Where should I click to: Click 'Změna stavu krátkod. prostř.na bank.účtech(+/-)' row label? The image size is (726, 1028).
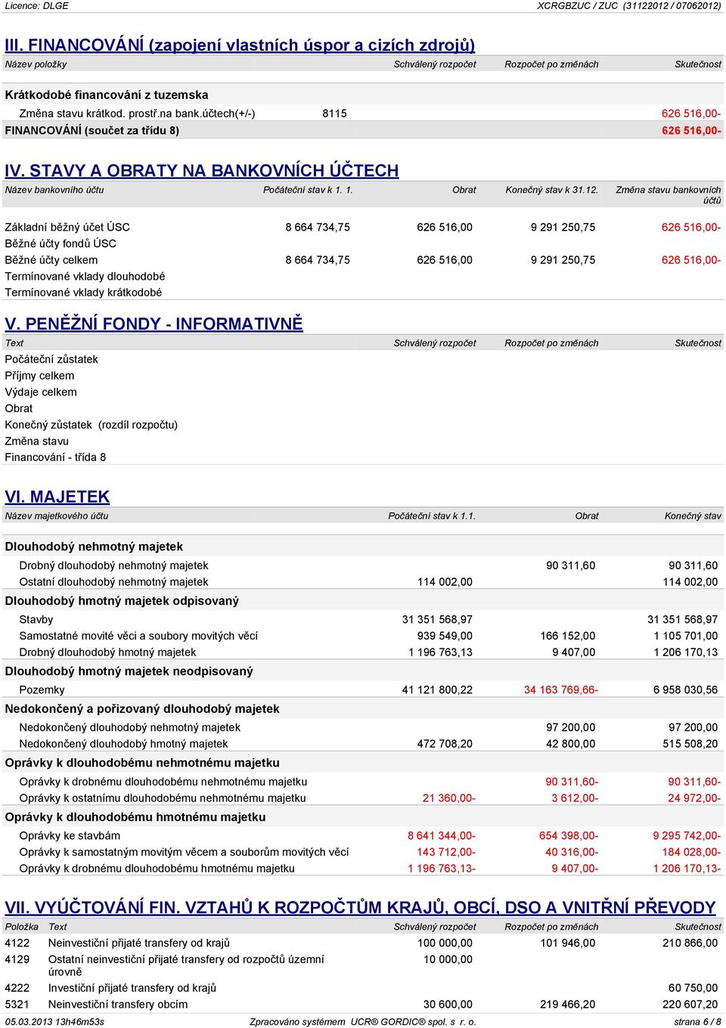pos(137,114)
